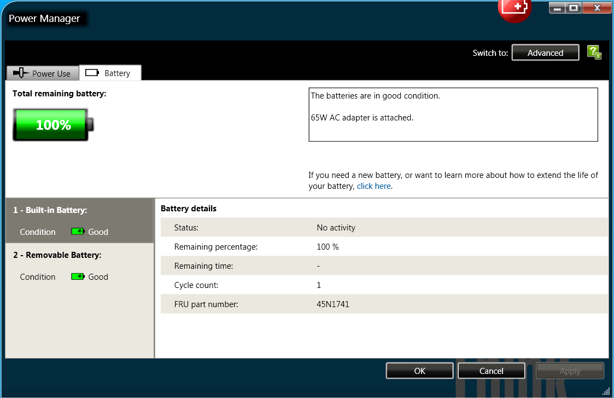Open the green help question mark icon
The image size is (614, 398).
[594, 52]
